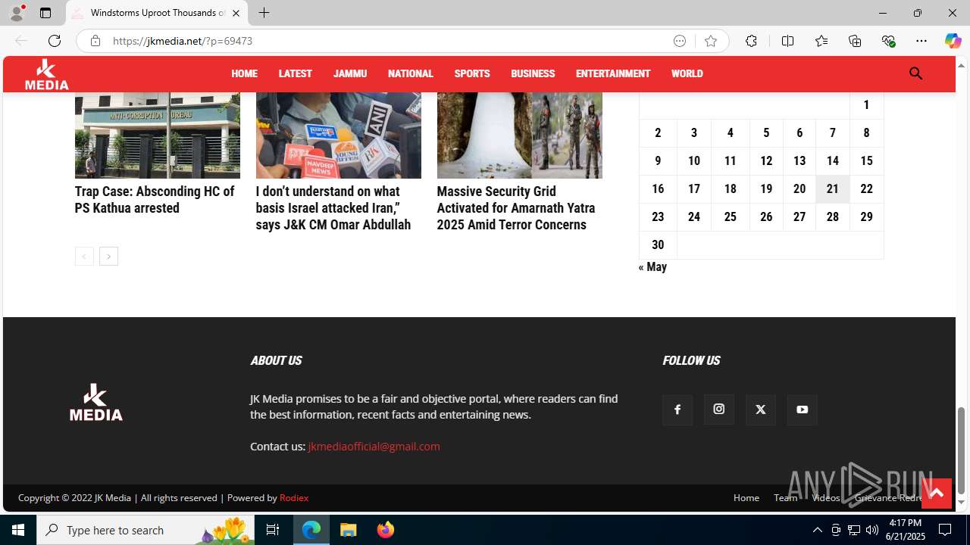Open a new tab with the plus button

tap(264, 13)
